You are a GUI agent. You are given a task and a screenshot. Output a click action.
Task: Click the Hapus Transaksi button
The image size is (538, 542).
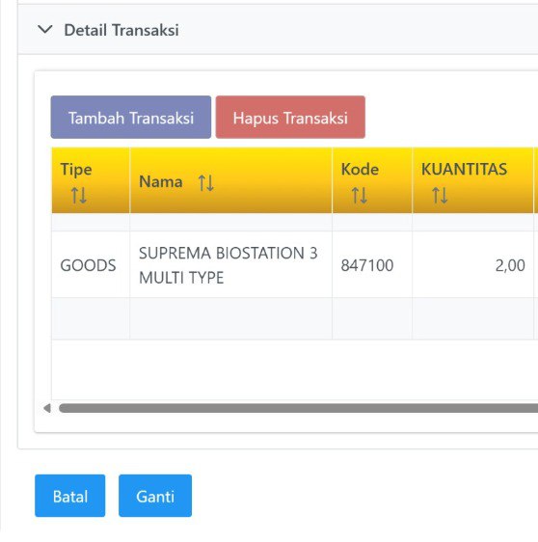(290, 118)
